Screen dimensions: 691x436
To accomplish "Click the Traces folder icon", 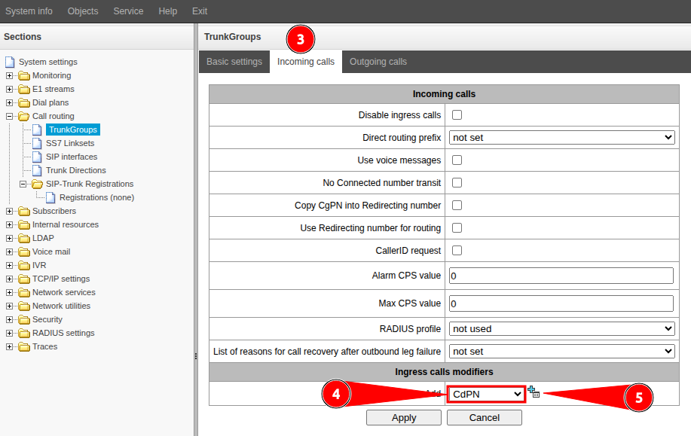I will click(24, 347).
